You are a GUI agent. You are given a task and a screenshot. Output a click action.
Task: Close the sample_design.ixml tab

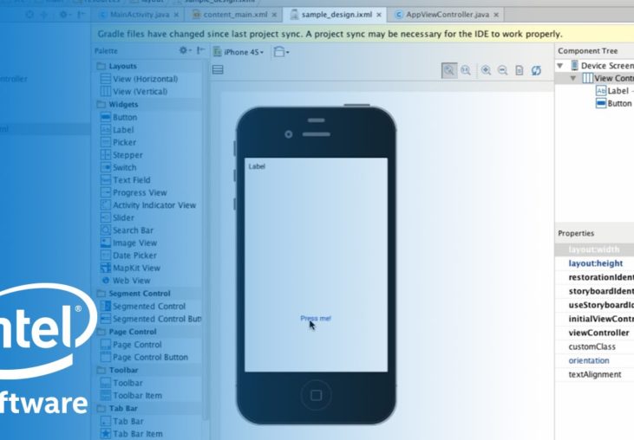378,15
